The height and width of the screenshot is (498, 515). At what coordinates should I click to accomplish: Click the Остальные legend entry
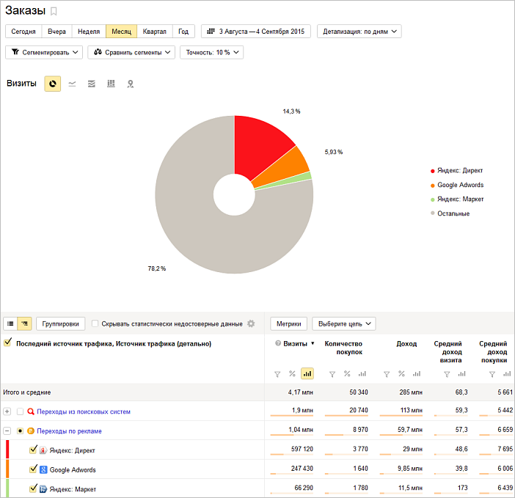coord(450,213)
